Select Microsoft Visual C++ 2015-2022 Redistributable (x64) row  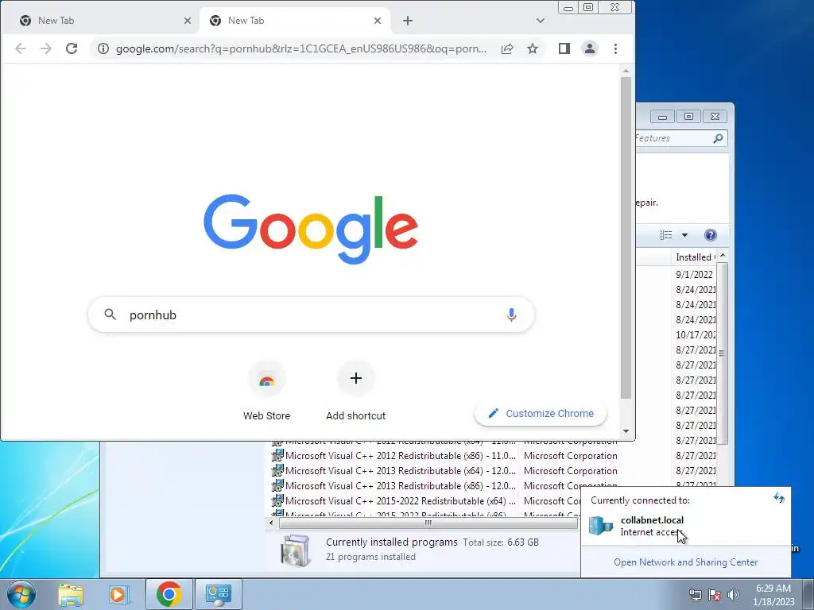click(426, 501)
